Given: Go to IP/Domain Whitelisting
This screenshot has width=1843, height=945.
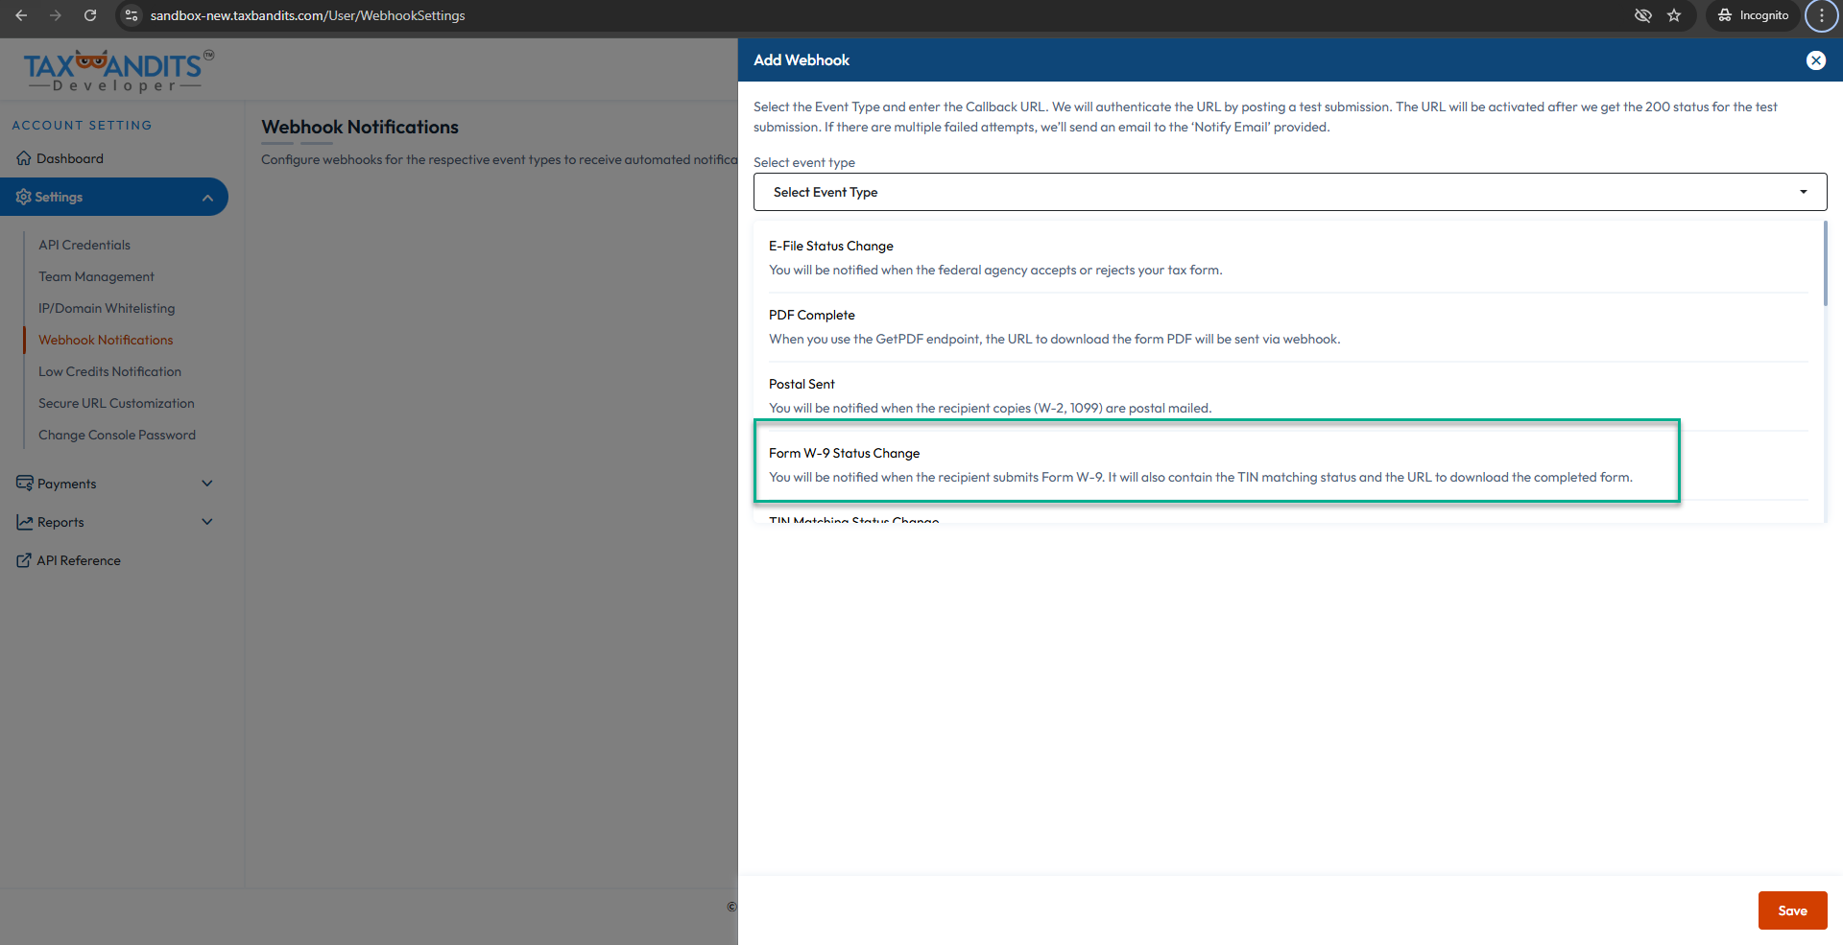Looking at the screenshot, I should pos(107,308).
